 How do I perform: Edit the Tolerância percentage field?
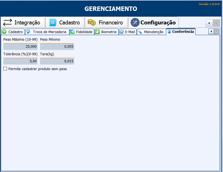coord(20,61)
